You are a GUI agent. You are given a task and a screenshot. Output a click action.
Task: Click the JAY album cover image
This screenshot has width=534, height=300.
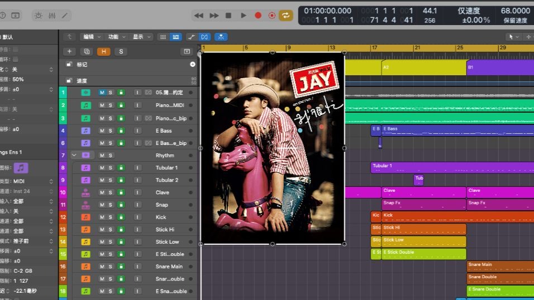tap(273, 148)
